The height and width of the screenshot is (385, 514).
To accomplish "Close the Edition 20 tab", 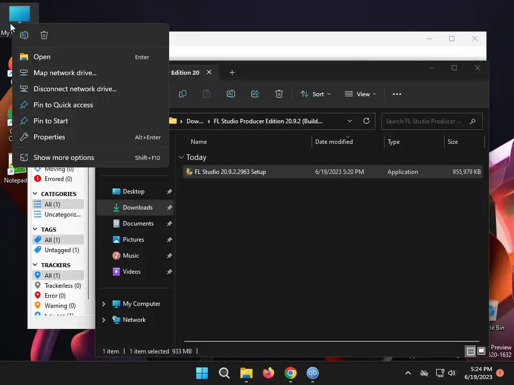I will [209, 72].
